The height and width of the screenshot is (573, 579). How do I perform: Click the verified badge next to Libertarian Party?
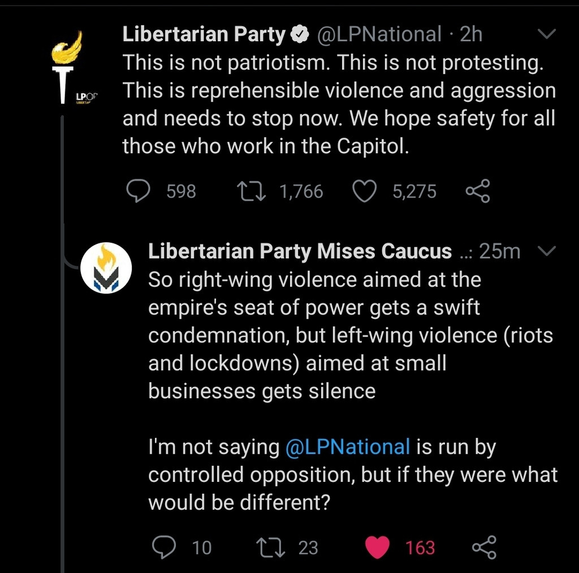click(300, 35)
